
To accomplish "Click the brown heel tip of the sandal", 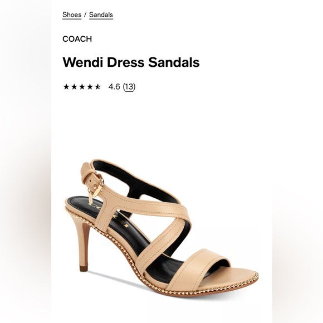I will (84, 268).
